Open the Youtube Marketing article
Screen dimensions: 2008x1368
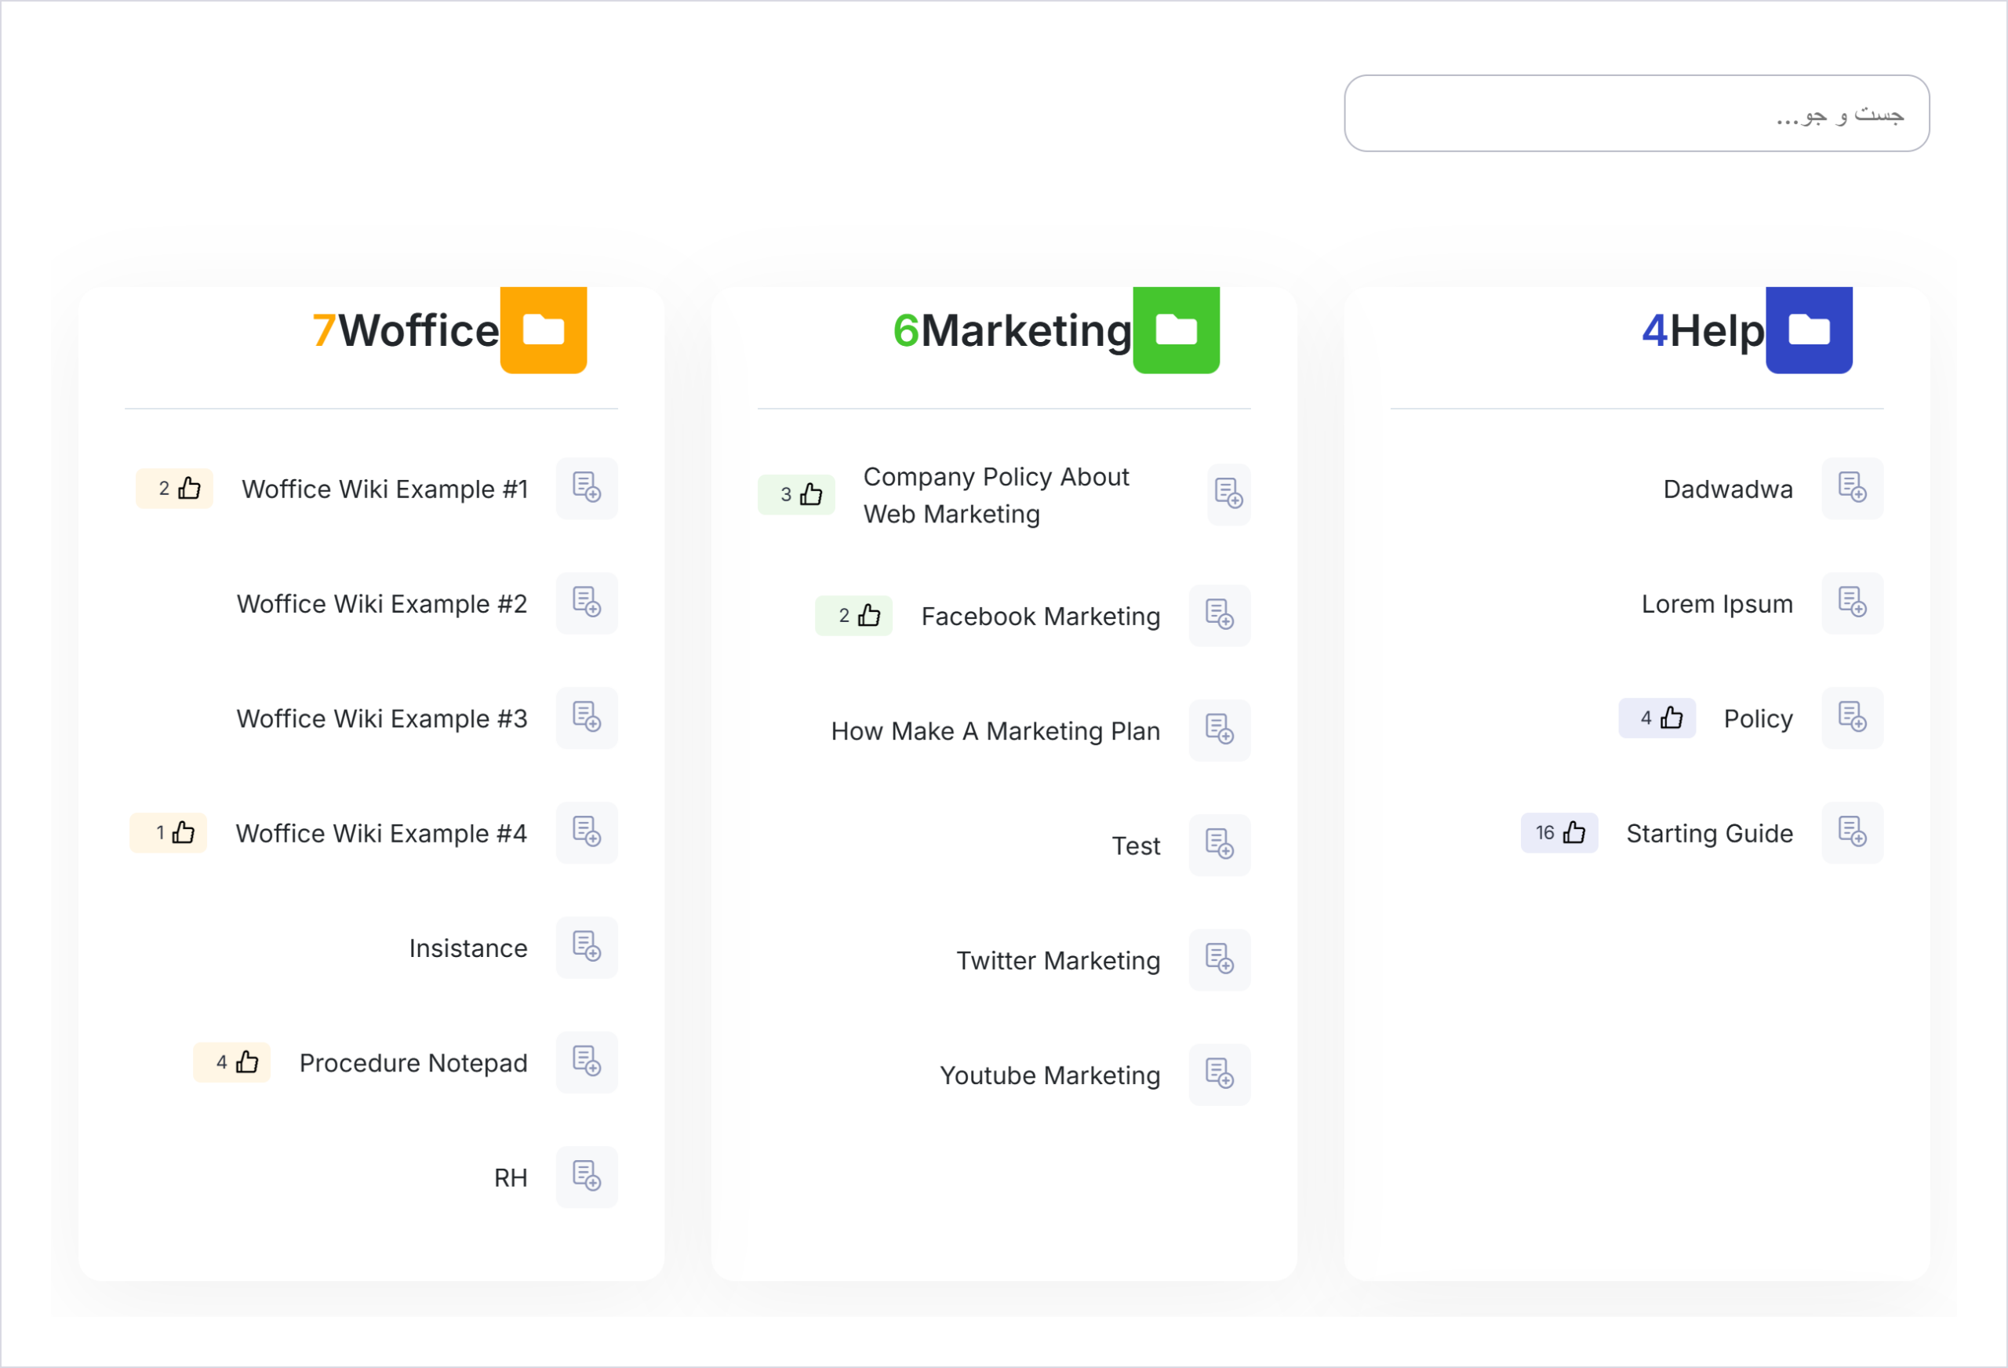point(1049,1075)
